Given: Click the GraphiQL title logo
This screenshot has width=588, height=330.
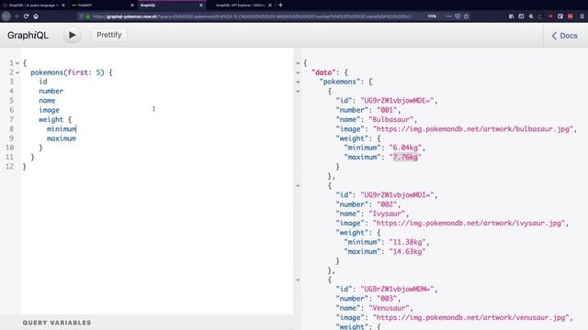Looking at the screenshot, I should pyautogui.click(x=28, y=35).
